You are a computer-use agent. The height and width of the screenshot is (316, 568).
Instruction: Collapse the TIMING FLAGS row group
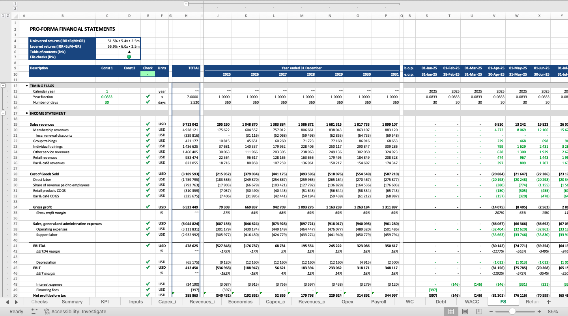[4, 86]
